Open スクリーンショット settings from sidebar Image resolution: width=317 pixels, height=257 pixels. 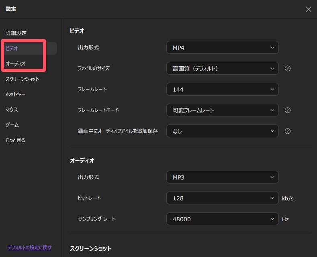click(22, 79)
